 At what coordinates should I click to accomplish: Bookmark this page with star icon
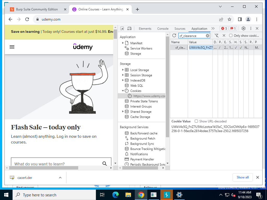pyautogui.click(x=229, y=19)
